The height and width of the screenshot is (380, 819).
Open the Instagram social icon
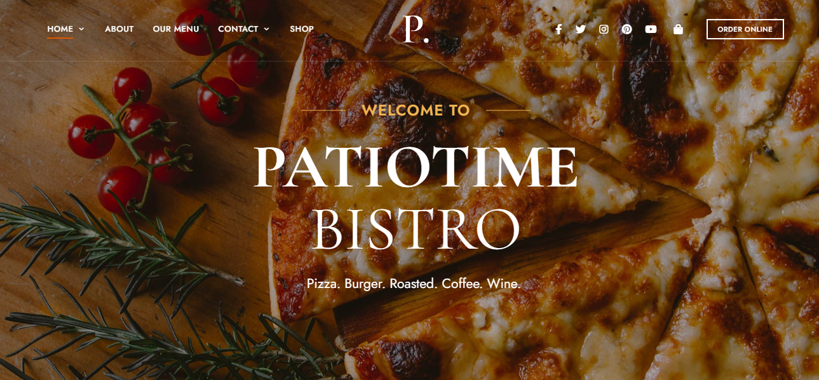[604, 29]
